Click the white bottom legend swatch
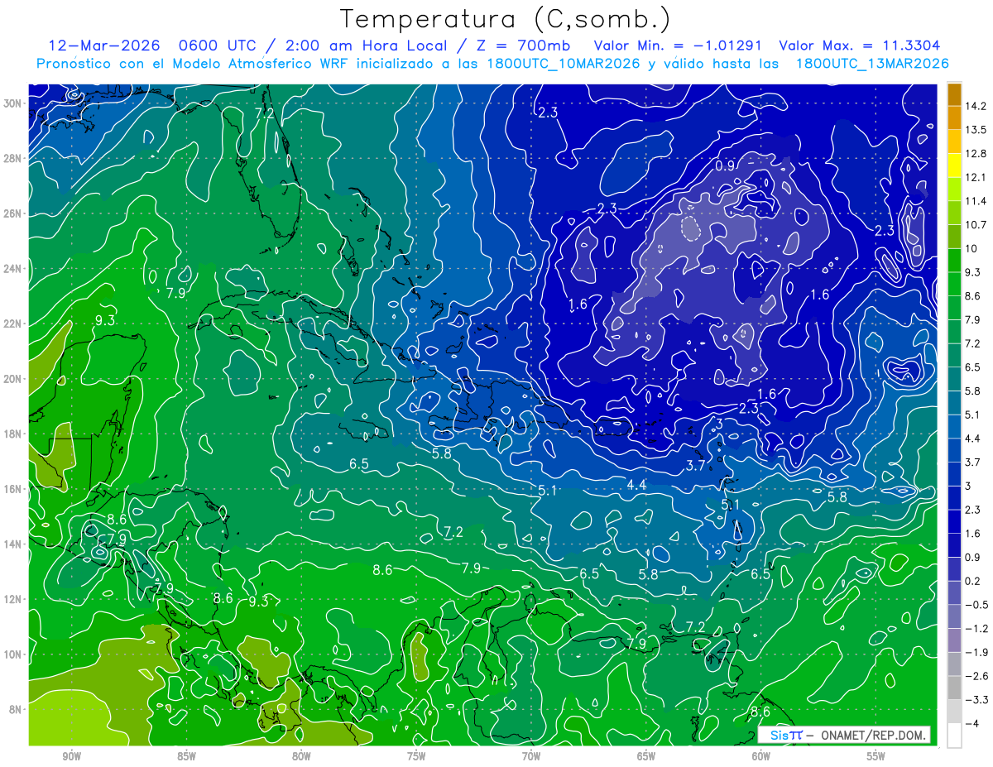The image size is (993, 767). [x=955, y=736]
